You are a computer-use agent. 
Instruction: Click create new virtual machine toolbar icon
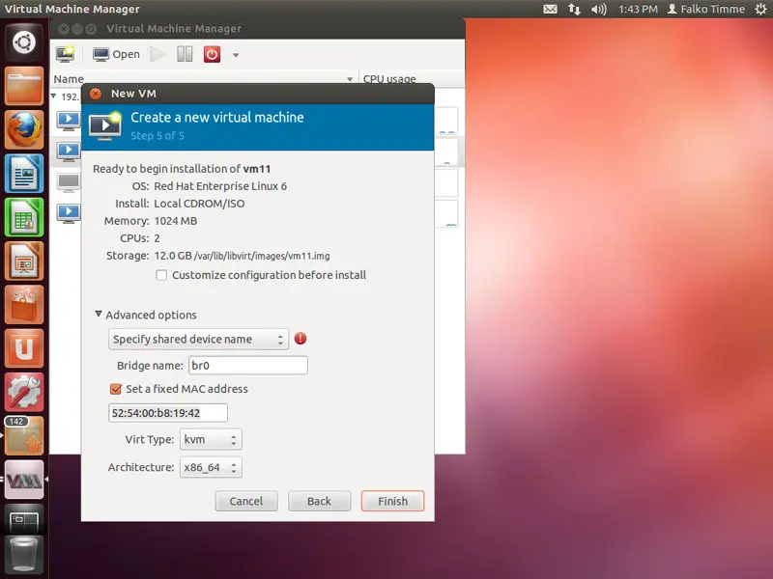pyautogui.click(x=65, y=54)
